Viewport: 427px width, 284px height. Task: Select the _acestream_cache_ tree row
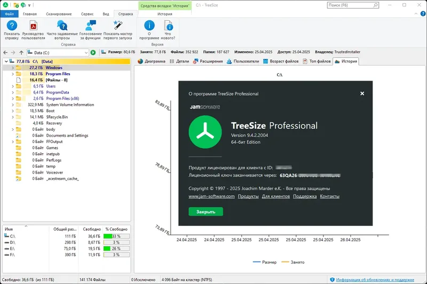coord(66,179)
